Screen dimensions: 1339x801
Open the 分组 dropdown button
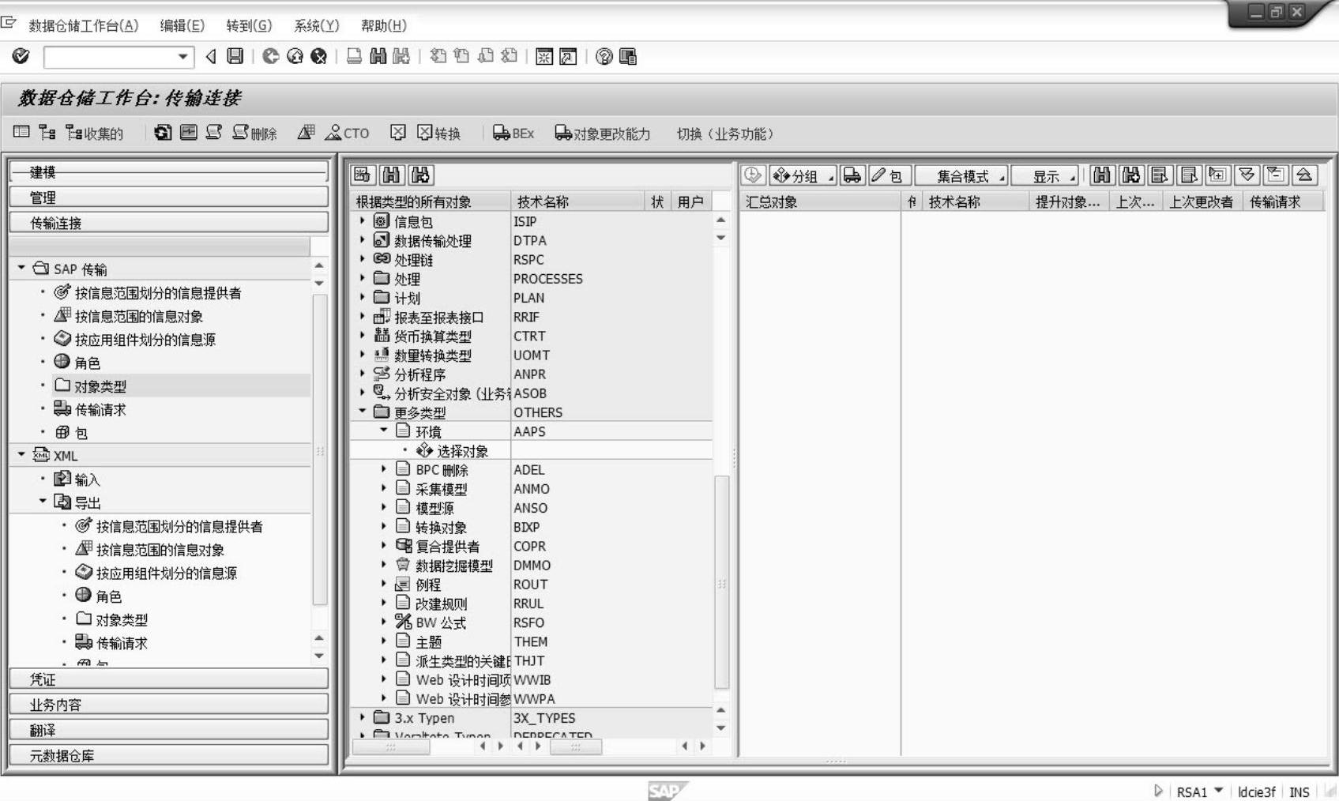pyautogui.click(x=802, y=175)
